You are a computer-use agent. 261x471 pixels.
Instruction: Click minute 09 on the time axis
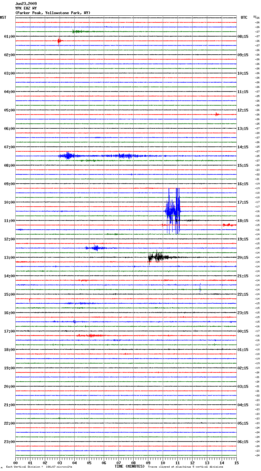click(x=148, y=463)
